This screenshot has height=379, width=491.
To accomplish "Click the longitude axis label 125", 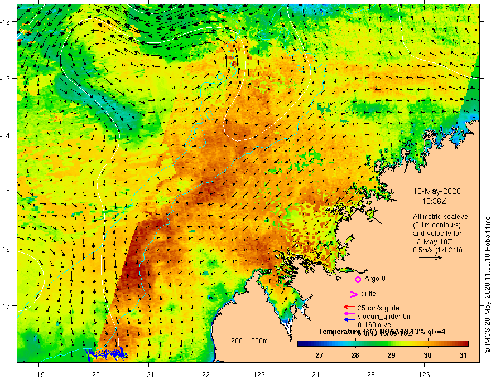I will pyautogui.click(x=369, y=375).
